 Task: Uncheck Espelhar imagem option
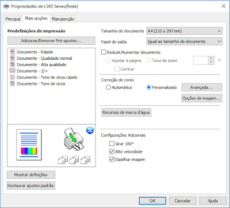coord(112,159)
